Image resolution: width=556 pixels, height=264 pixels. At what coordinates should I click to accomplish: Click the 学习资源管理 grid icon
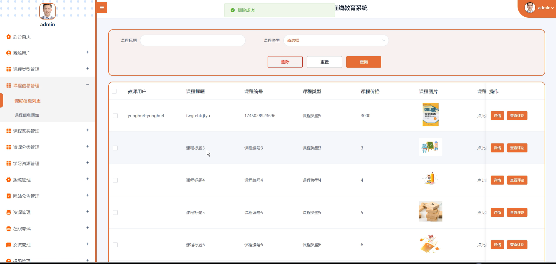click(x=9, y=164)
